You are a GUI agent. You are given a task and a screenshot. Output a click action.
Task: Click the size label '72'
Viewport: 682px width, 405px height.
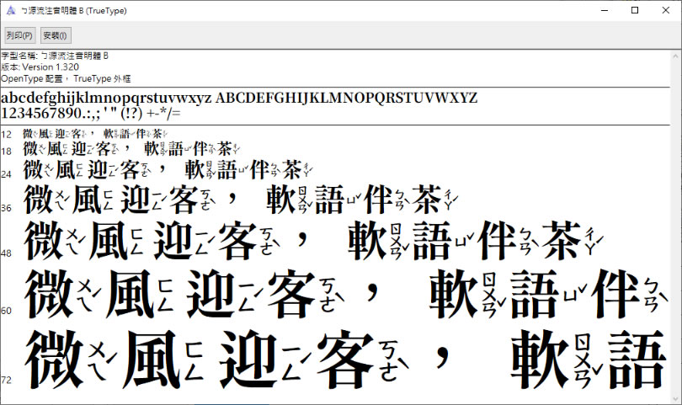point(6,380)
